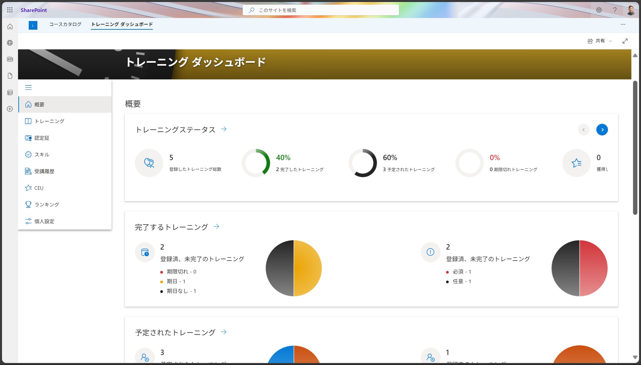The width and height of the screenshot is (641, 365).
Task: Click the 期日 - 1 legend entry
Action: [173, 281]
